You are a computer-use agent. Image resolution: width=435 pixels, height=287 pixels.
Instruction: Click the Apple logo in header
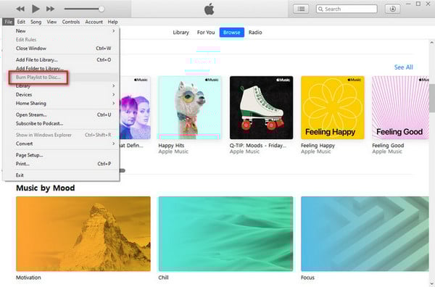(210, 9)
